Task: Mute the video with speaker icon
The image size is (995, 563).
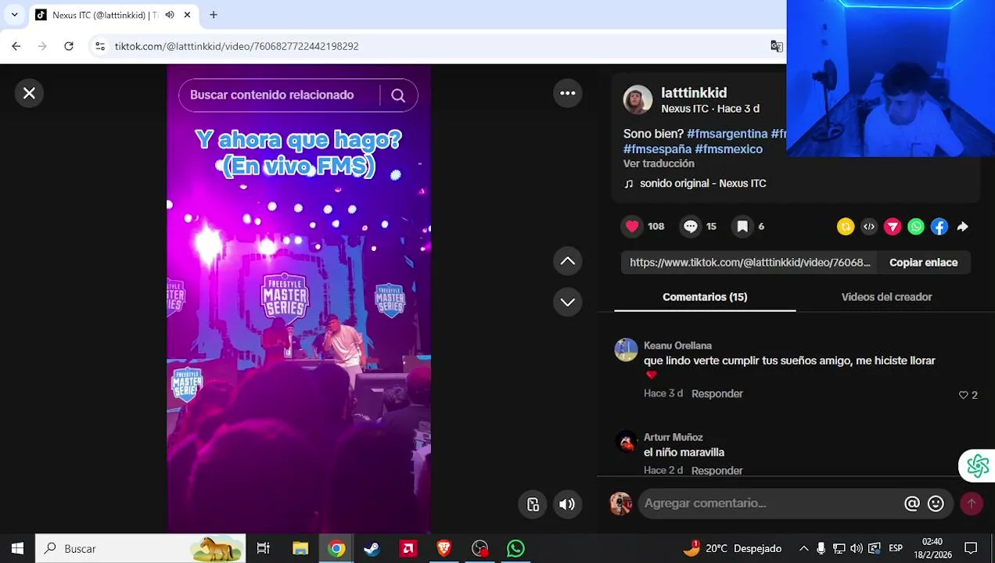Action: [x=567, y=504]
